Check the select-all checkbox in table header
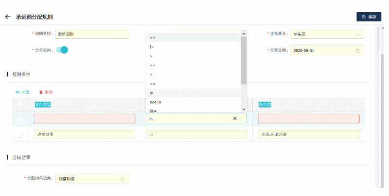 pos(20,105)
